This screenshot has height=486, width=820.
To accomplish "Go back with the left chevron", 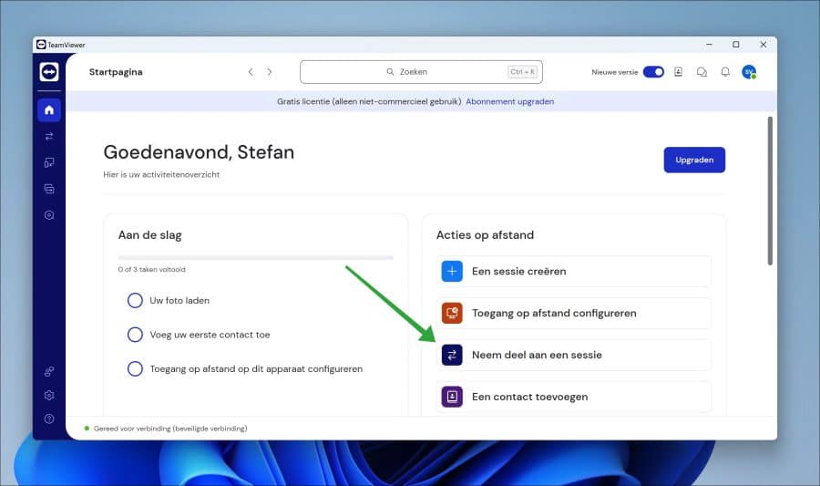I will (x=251, y=72).
